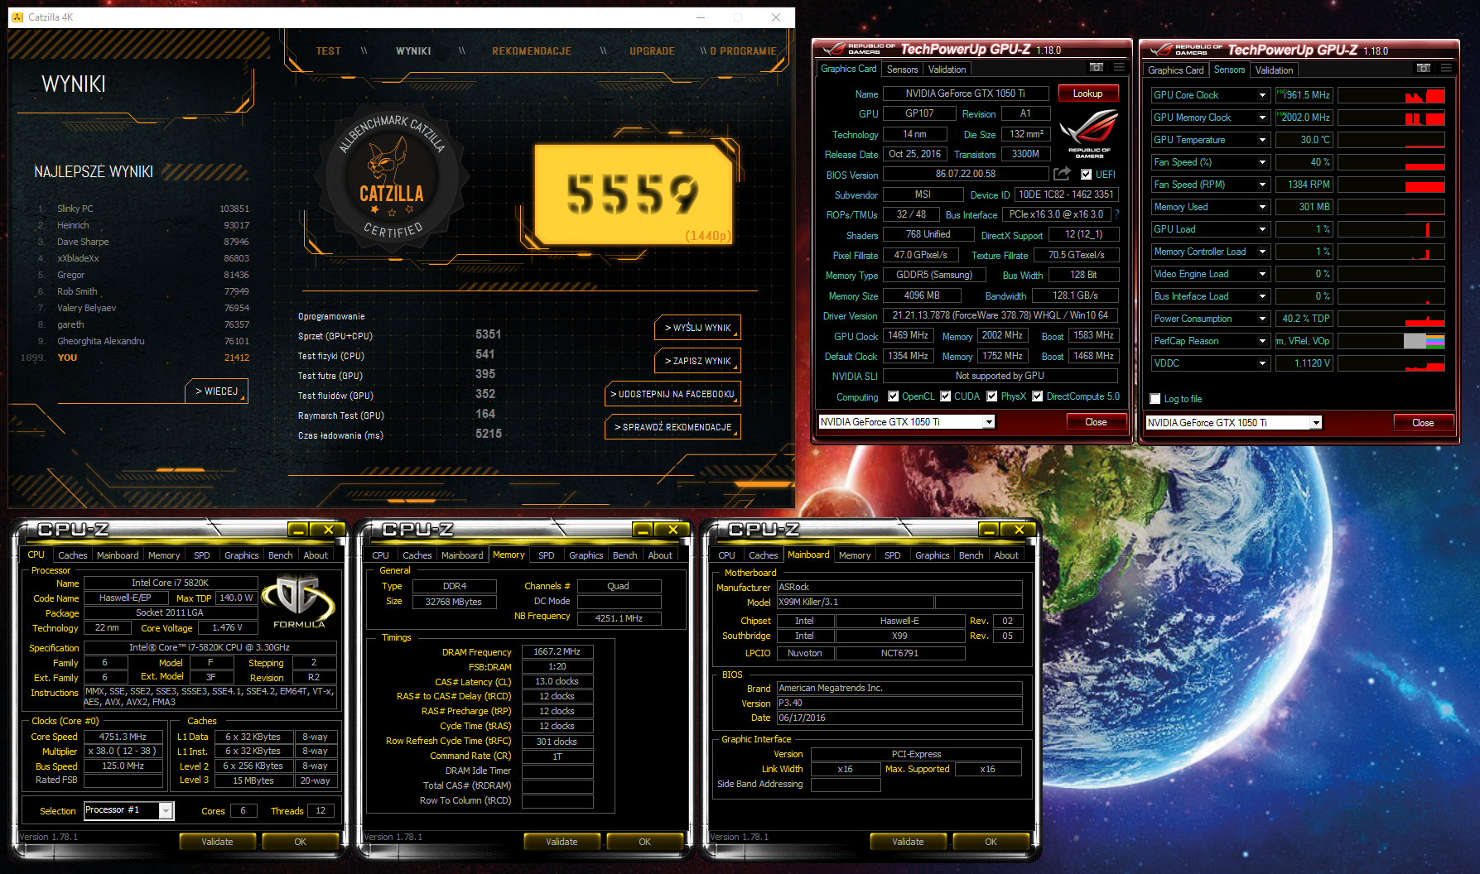
Task: Click the ROG Republic of Gamers logo in GPU-Z
Action: (1088, 134)
